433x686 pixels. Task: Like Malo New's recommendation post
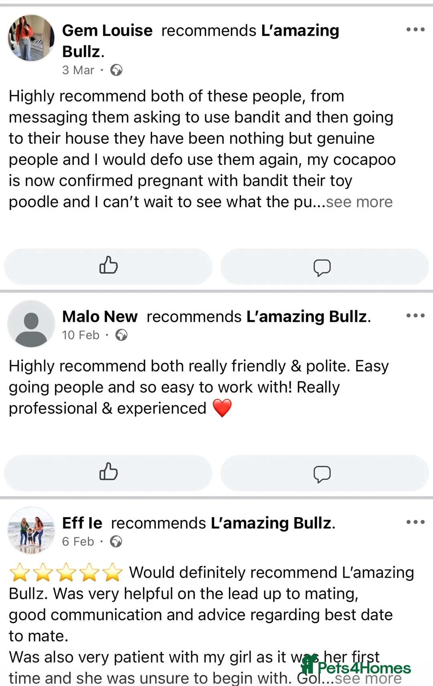click(x=108, y=473)
